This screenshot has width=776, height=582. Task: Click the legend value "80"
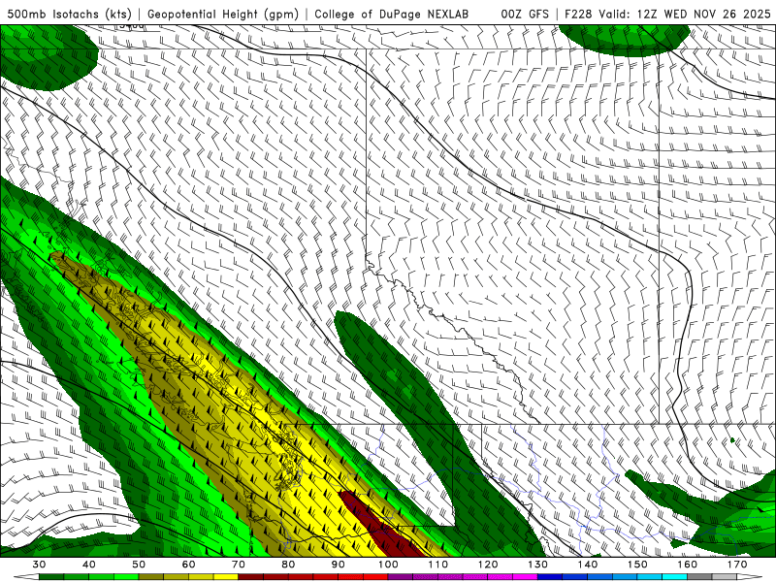288,565
